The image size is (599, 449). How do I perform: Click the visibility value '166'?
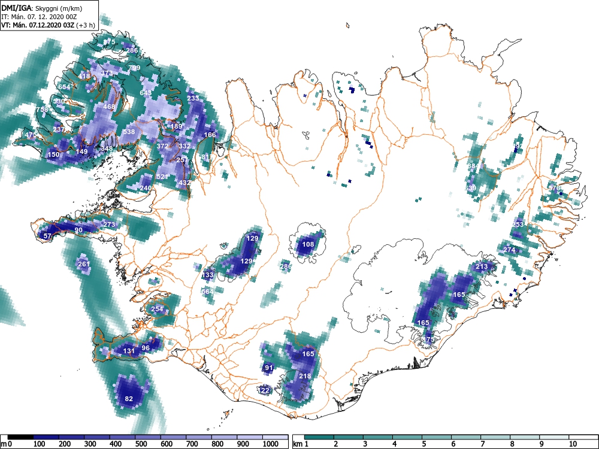(x=210, y=134)
